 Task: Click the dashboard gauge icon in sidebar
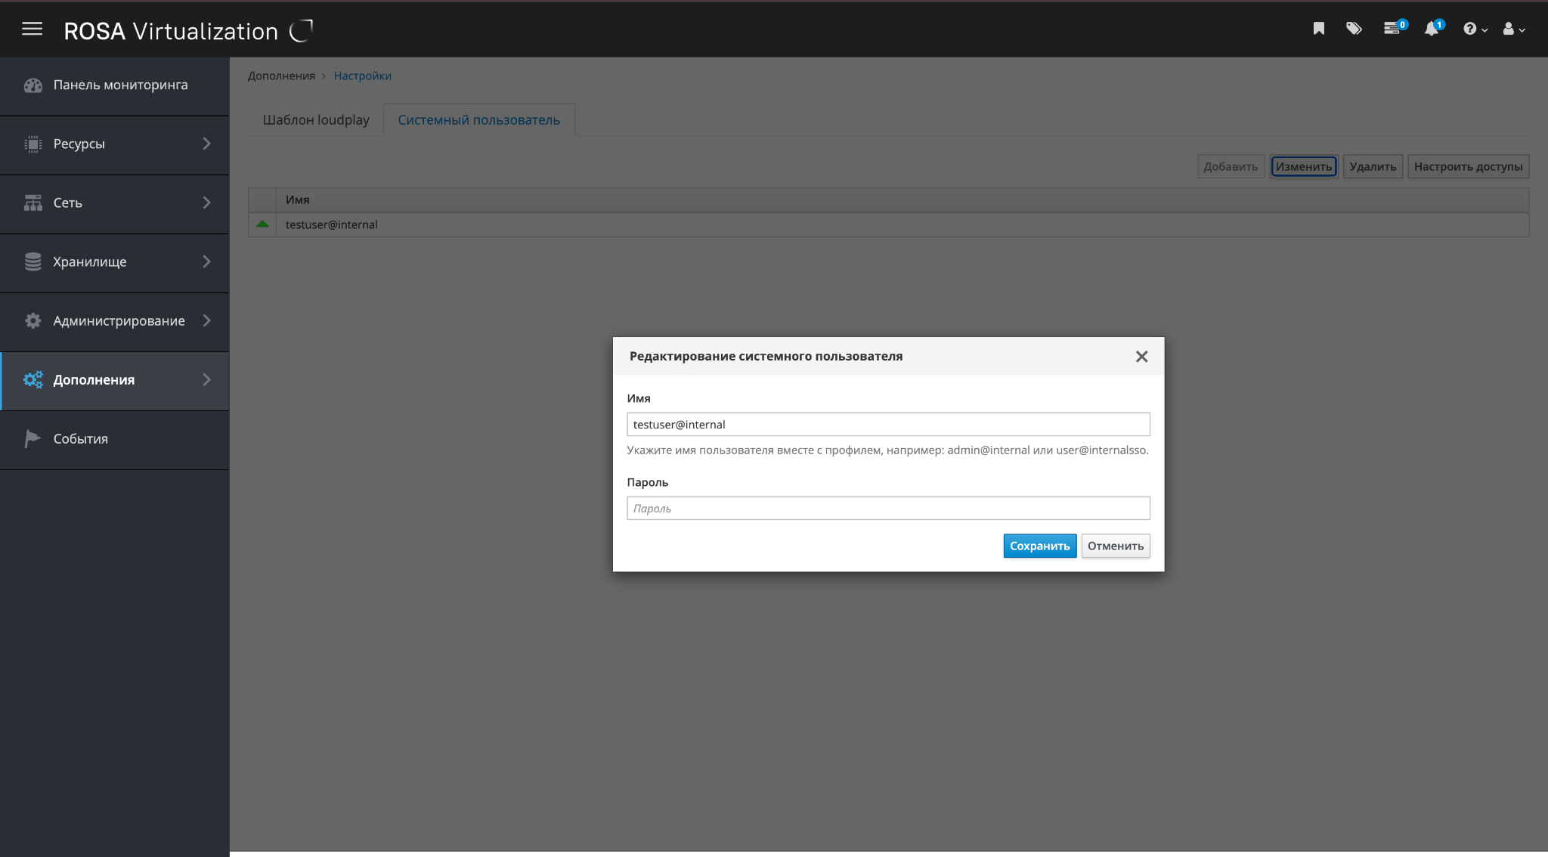tap(33, 85)
